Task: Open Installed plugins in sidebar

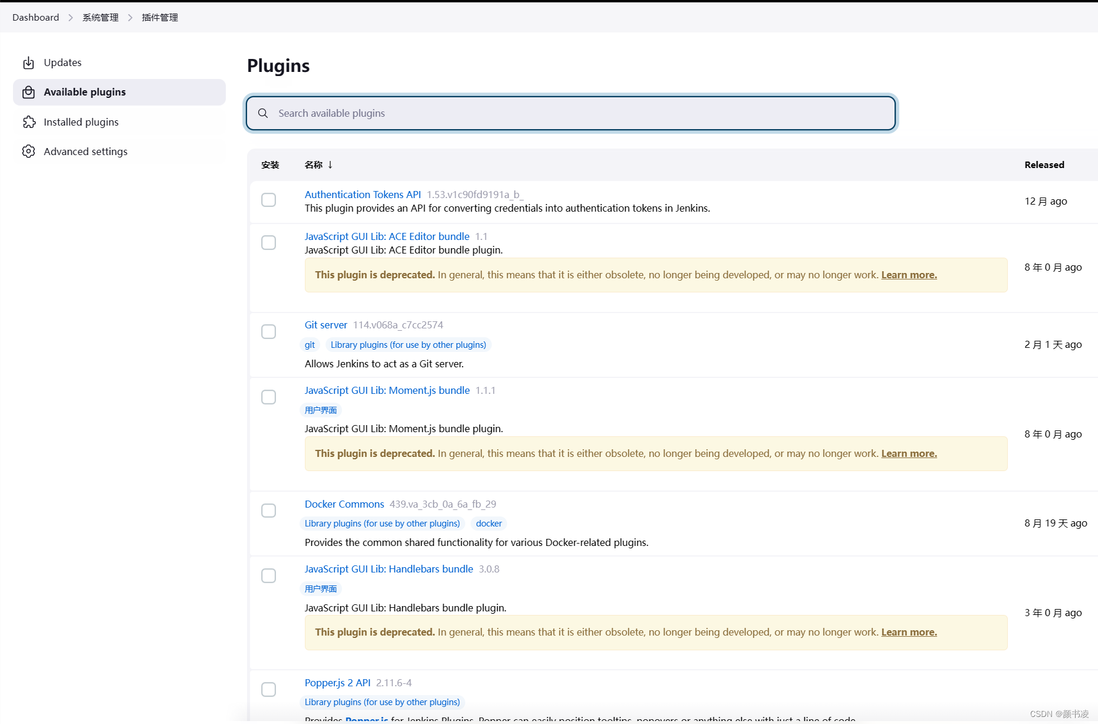Action: (119, 122)
